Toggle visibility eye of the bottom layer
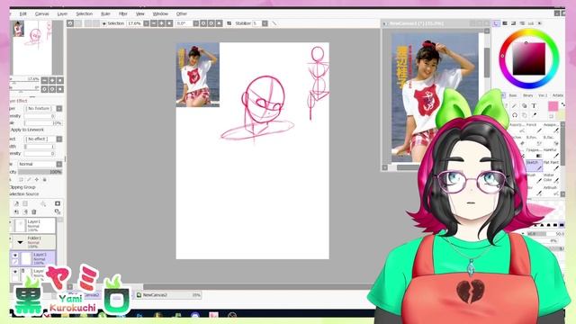The image size is (576, 324). 15,272
